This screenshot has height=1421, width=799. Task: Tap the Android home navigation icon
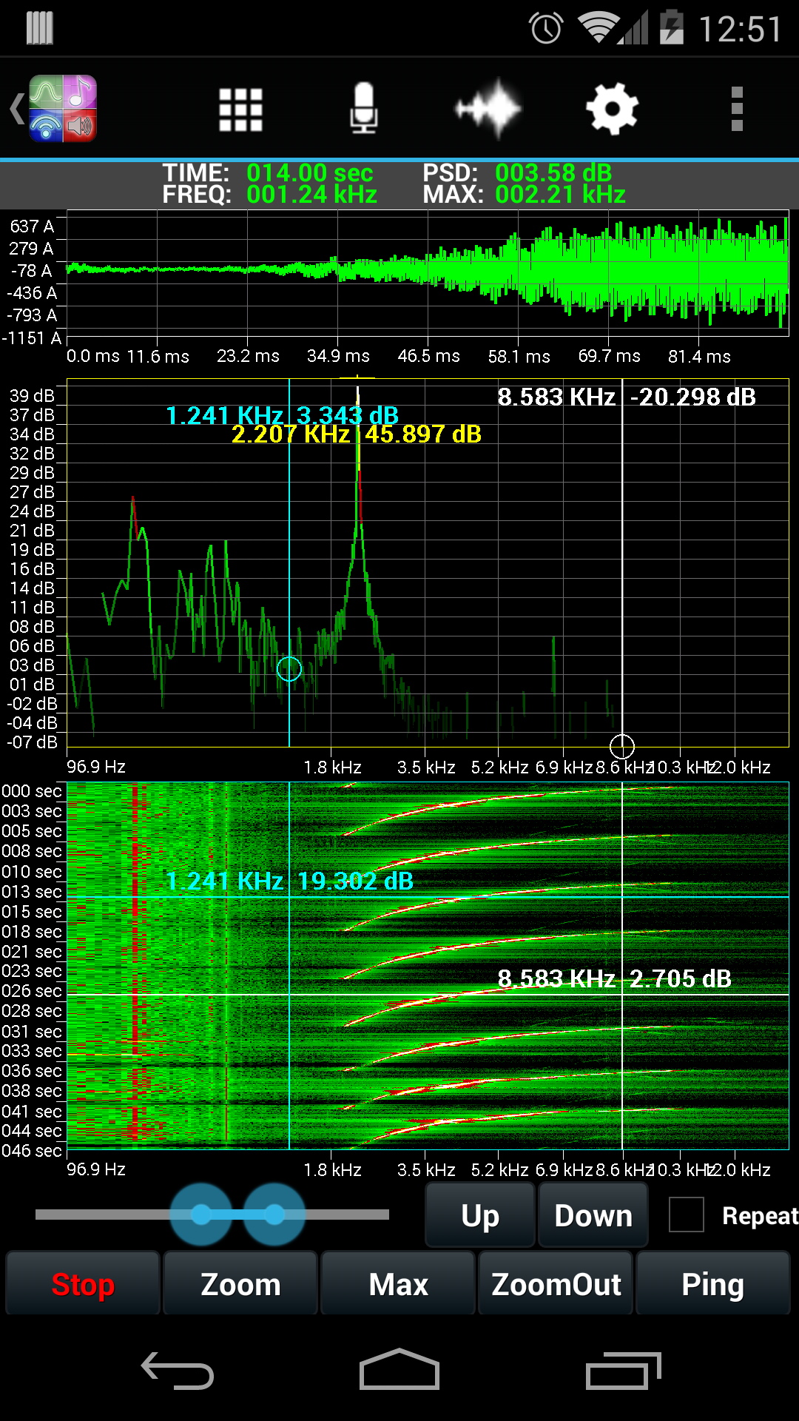click(399, 1371)
